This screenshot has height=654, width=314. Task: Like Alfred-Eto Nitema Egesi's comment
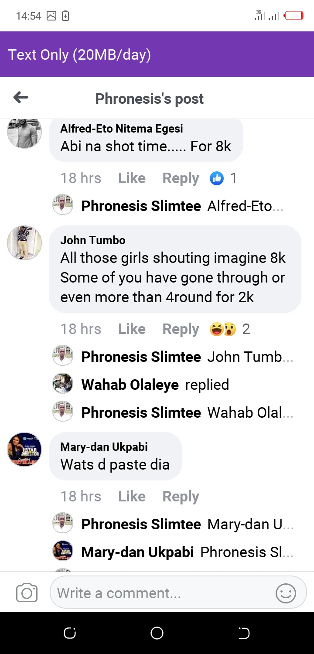[132, 178]
